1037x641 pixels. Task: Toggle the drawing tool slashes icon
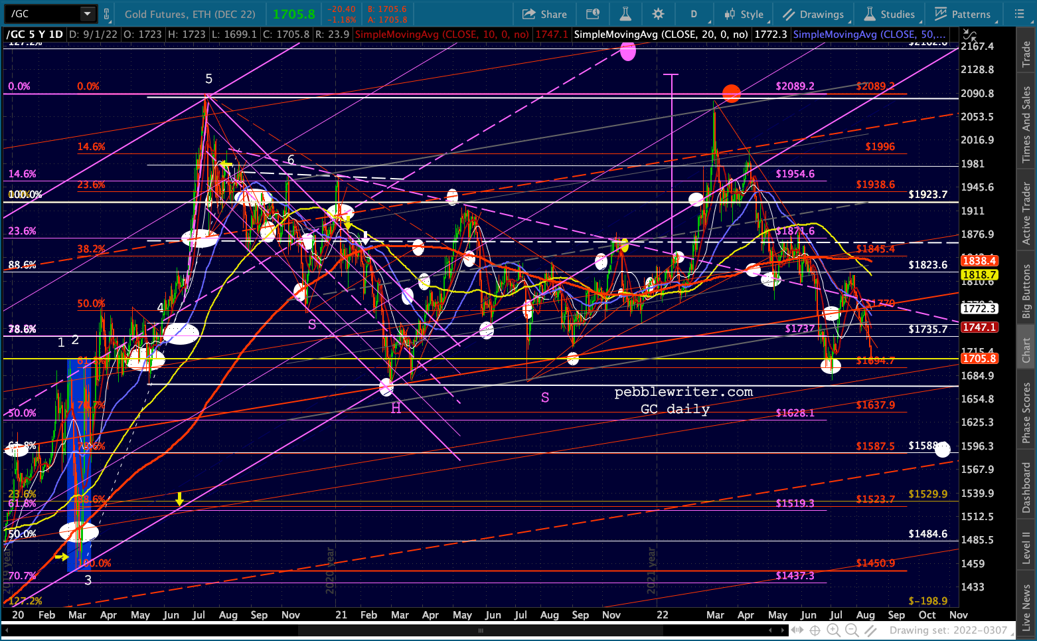coord(870,630)
